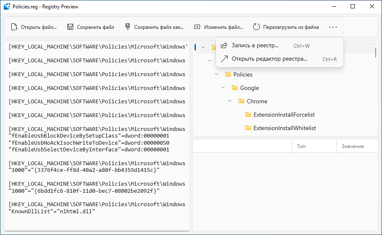Click the 'Тип' column header

(x=314, y=146)
